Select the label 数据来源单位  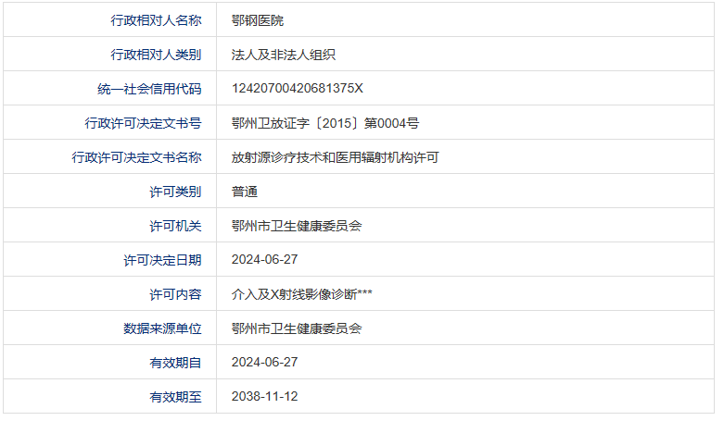point(162,328)
